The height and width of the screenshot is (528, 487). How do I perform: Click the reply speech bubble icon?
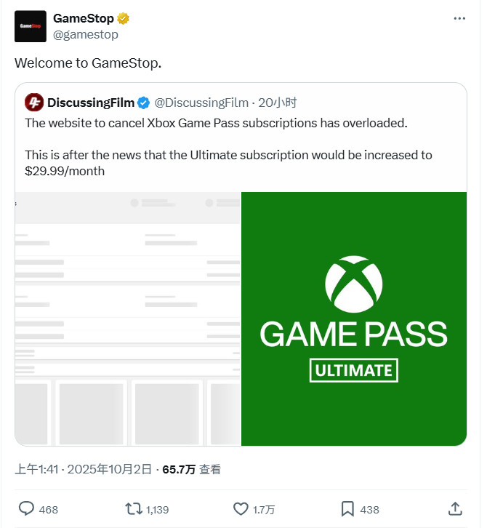[26, 508]
